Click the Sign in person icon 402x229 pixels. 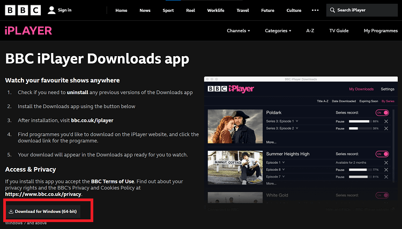[x=51, y=10]
